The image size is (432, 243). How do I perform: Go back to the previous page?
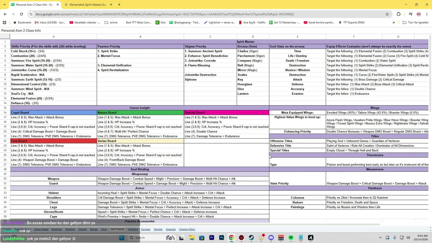pos(5,14)
